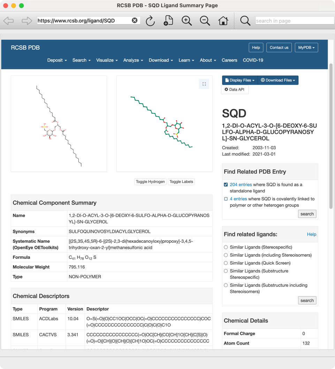Open the Download Files dropdown
This screenshot has height=369, width=335.
click(x=278, y=80)
